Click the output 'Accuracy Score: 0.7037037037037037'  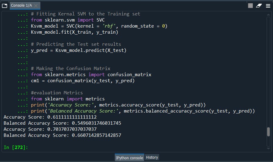tap(50, 129)
